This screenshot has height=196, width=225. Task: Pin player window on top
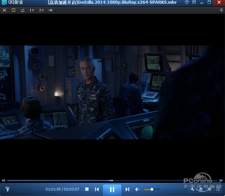50,10
